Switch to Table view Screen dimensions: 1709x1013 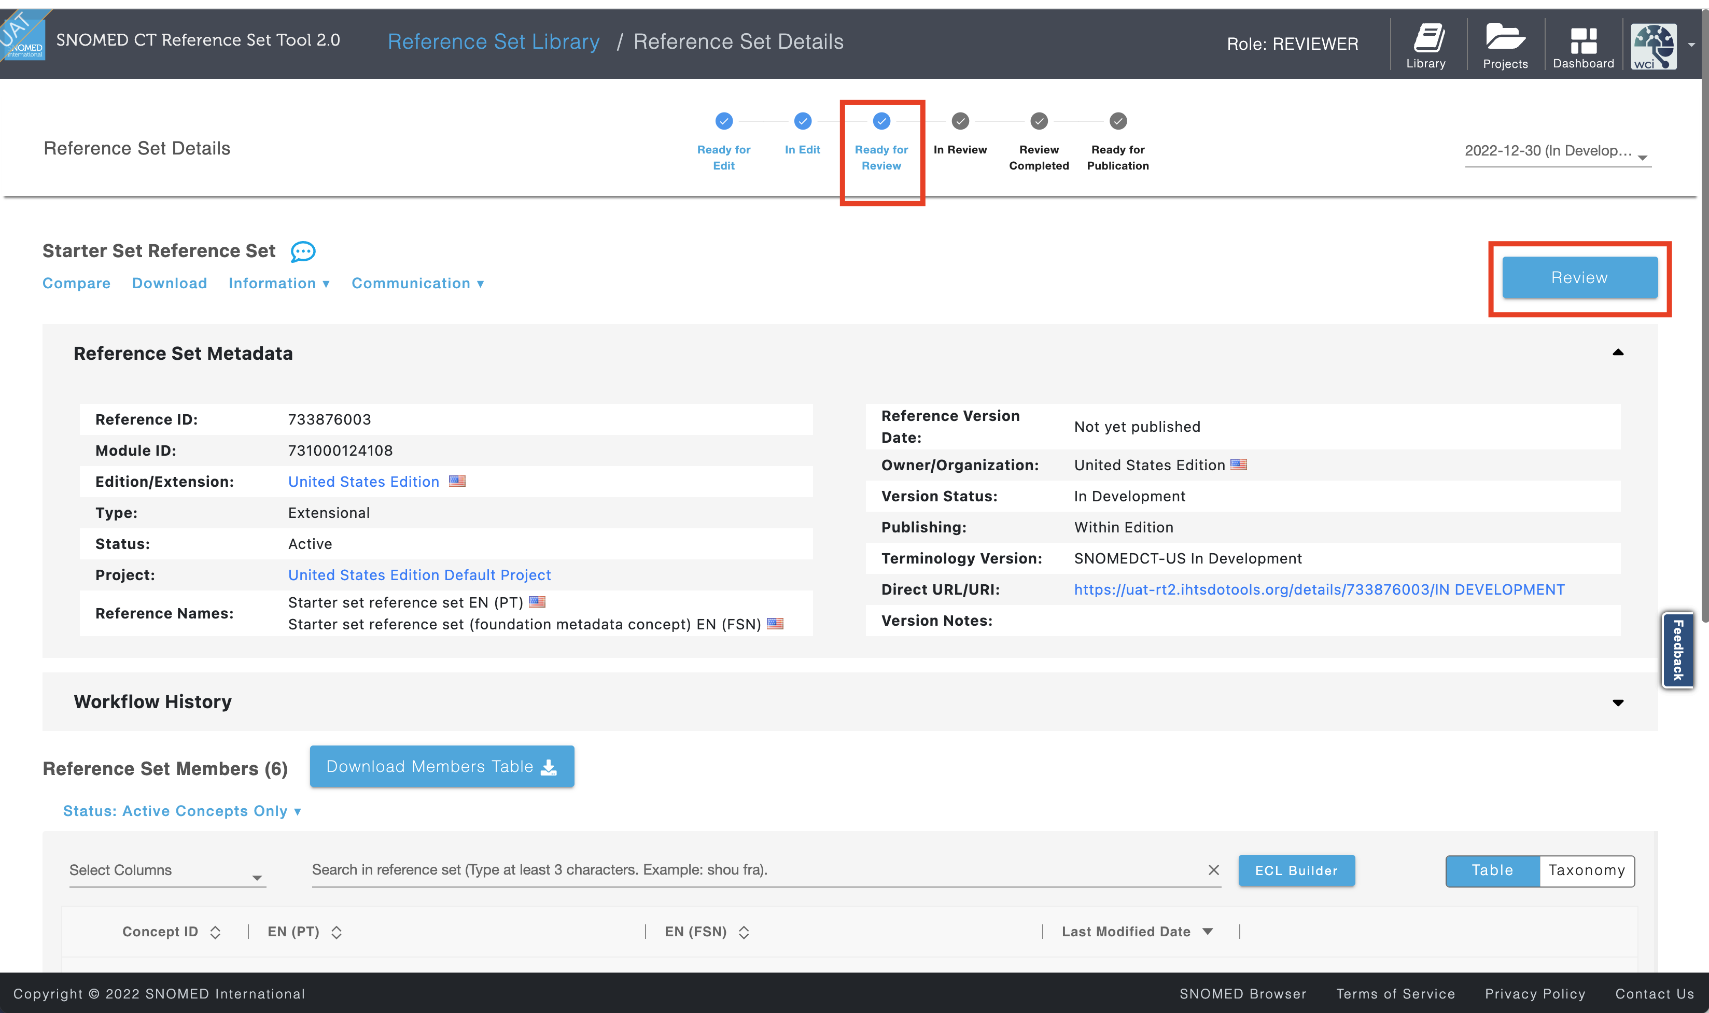(x=1492, y=870)
